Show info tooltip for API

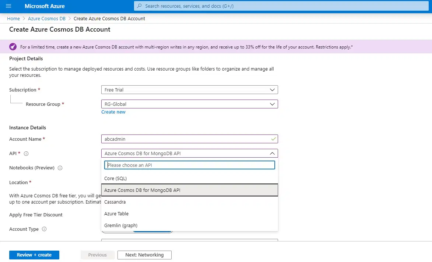click(26, 154)
